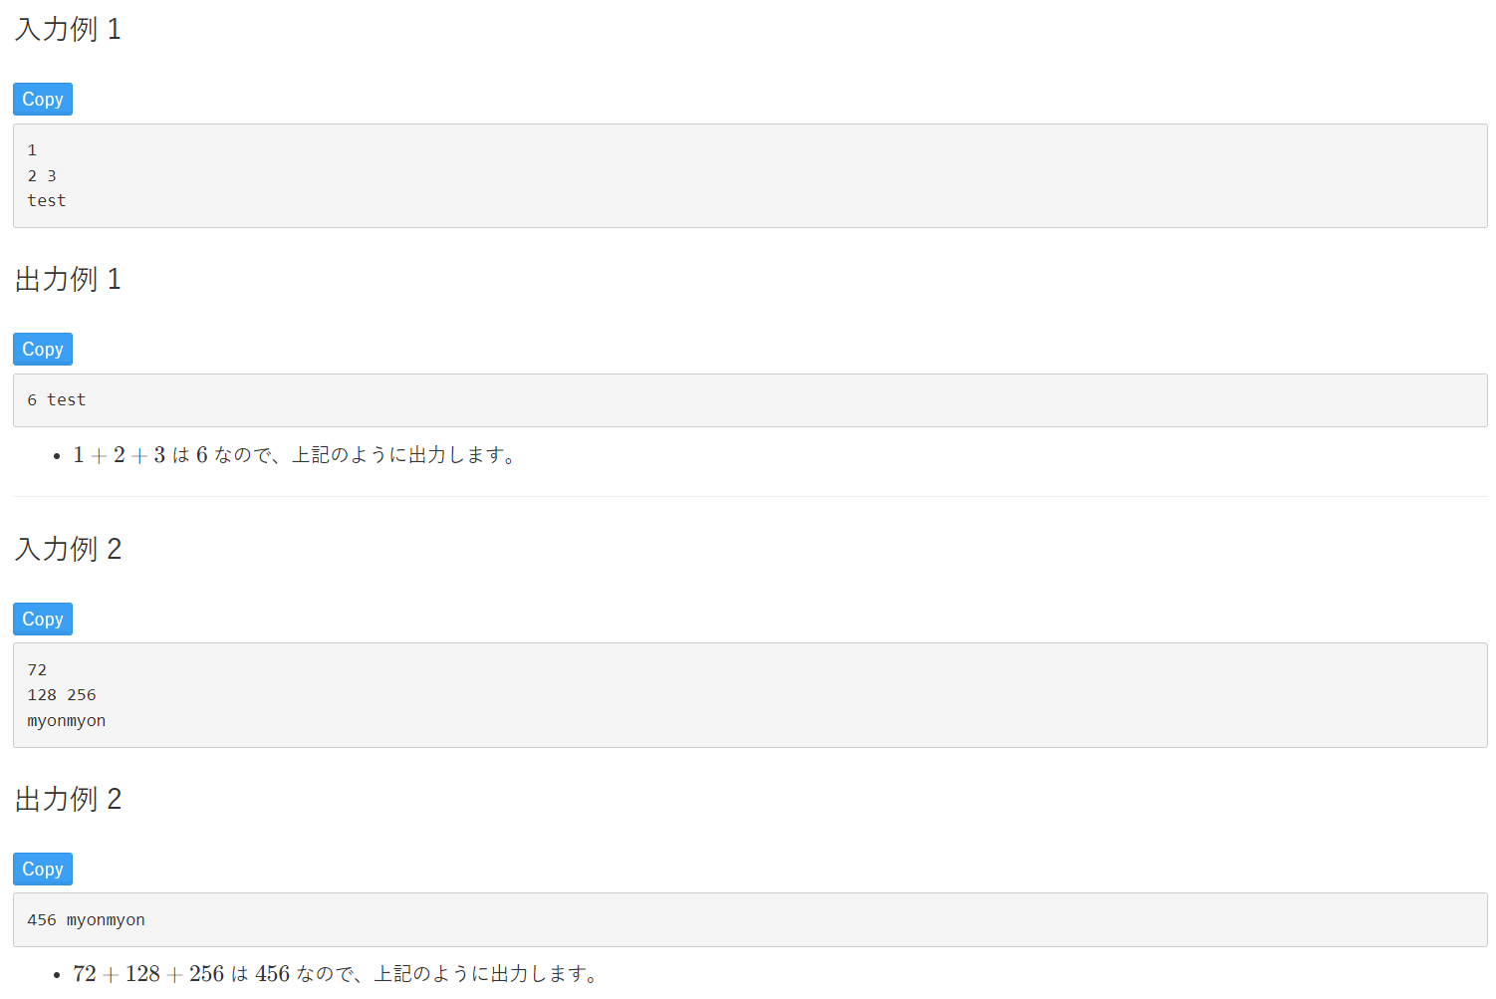Click the 出力例 1 heading
The image size is (1496, 999).
click(68, 280)
